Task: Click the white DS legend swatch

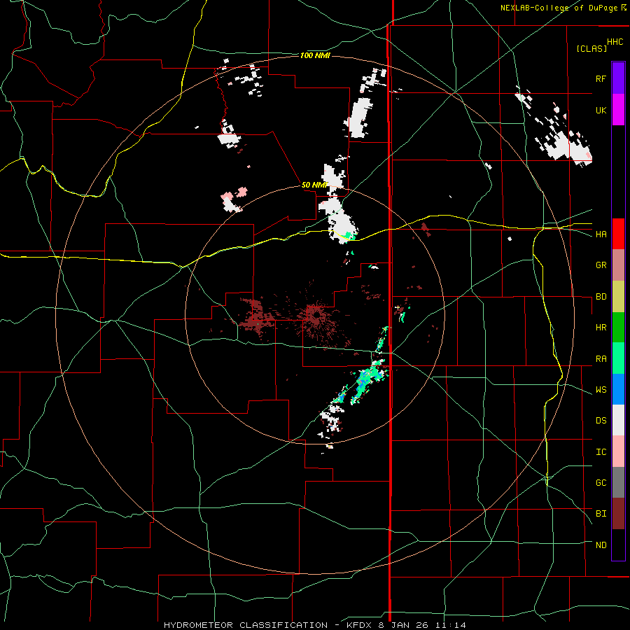Action: tap(618, 420)
